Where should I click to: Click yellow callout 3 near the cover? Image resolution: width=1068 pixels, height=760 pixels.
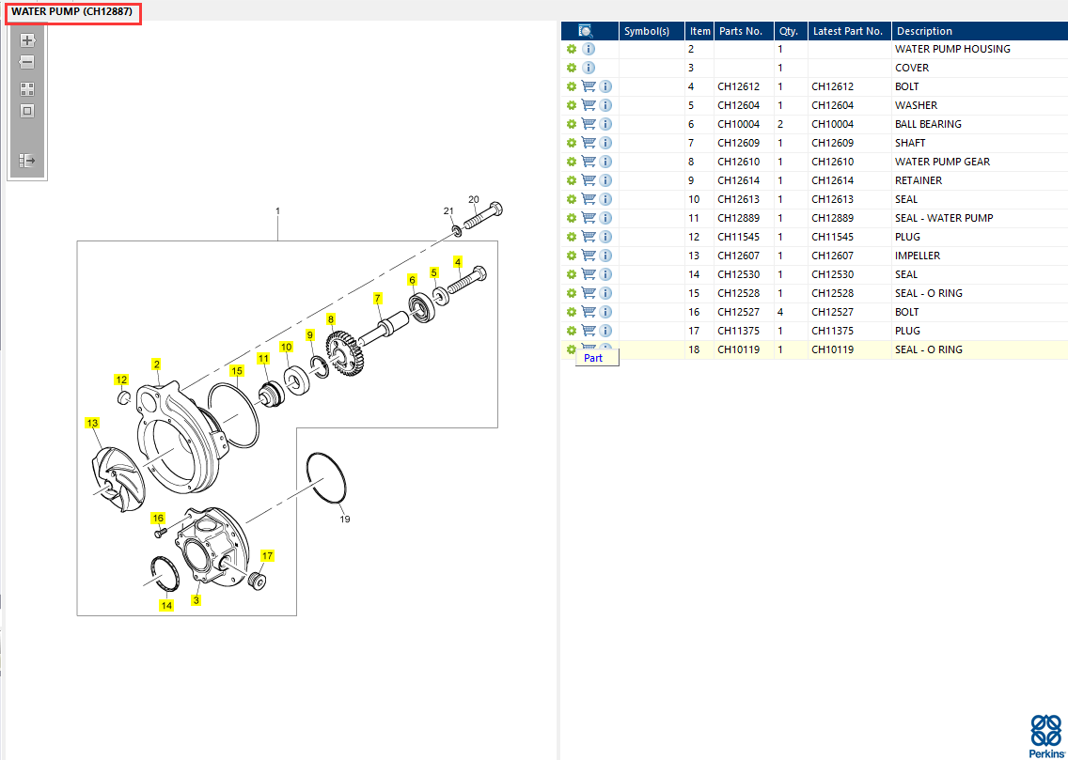click(x=196, y=600)
